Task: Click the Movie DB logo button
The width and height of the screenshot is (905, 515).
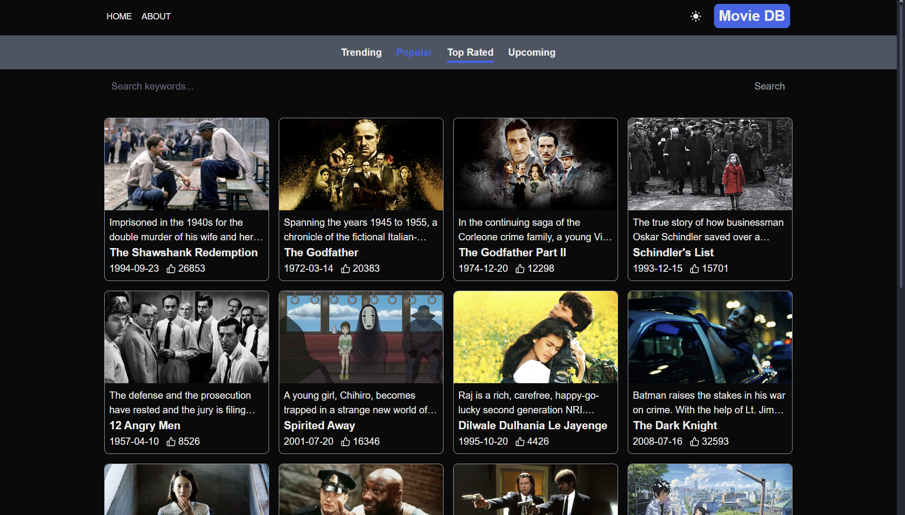Action: point(751,16)
